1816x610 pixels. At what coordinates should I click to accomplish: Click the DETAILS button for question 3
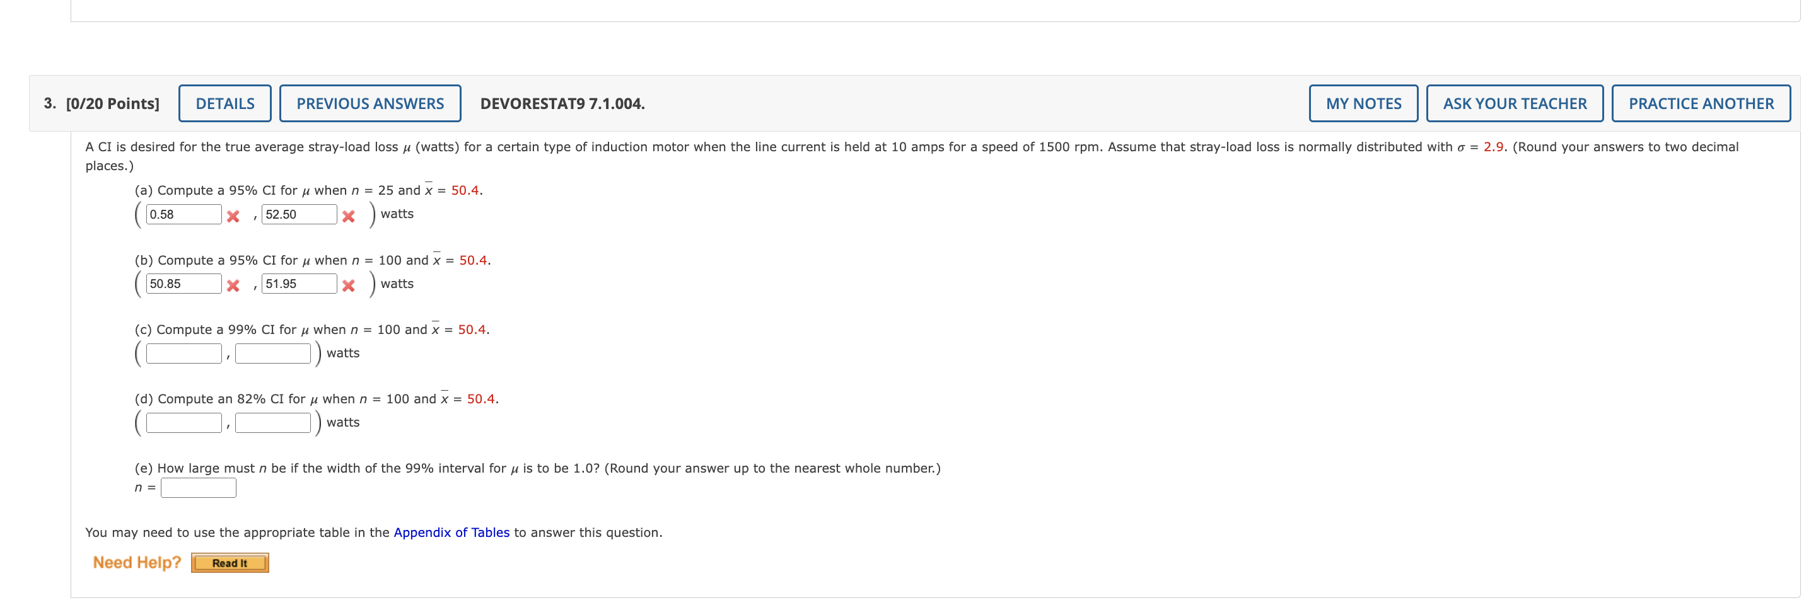[x=224, y=103]
